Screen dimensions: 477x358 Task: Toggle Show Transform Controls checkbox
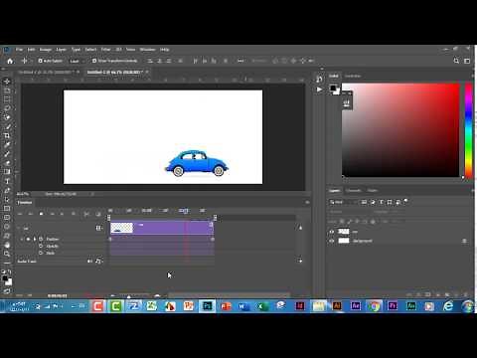94,61
